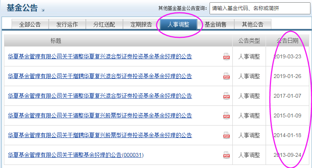Switch to the 定期报告 tab

pyautogui.click(x=141, y=24)
